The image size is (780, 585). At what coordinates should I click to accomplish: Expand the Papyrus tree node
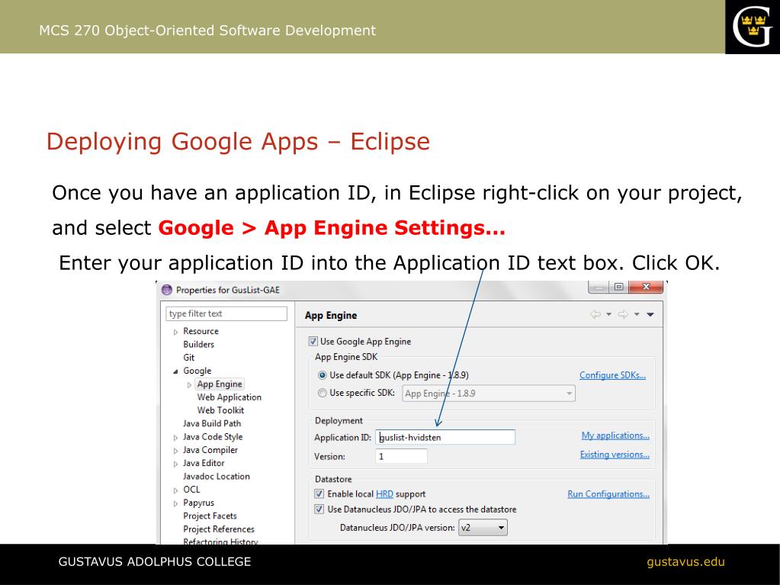point(175,503)
